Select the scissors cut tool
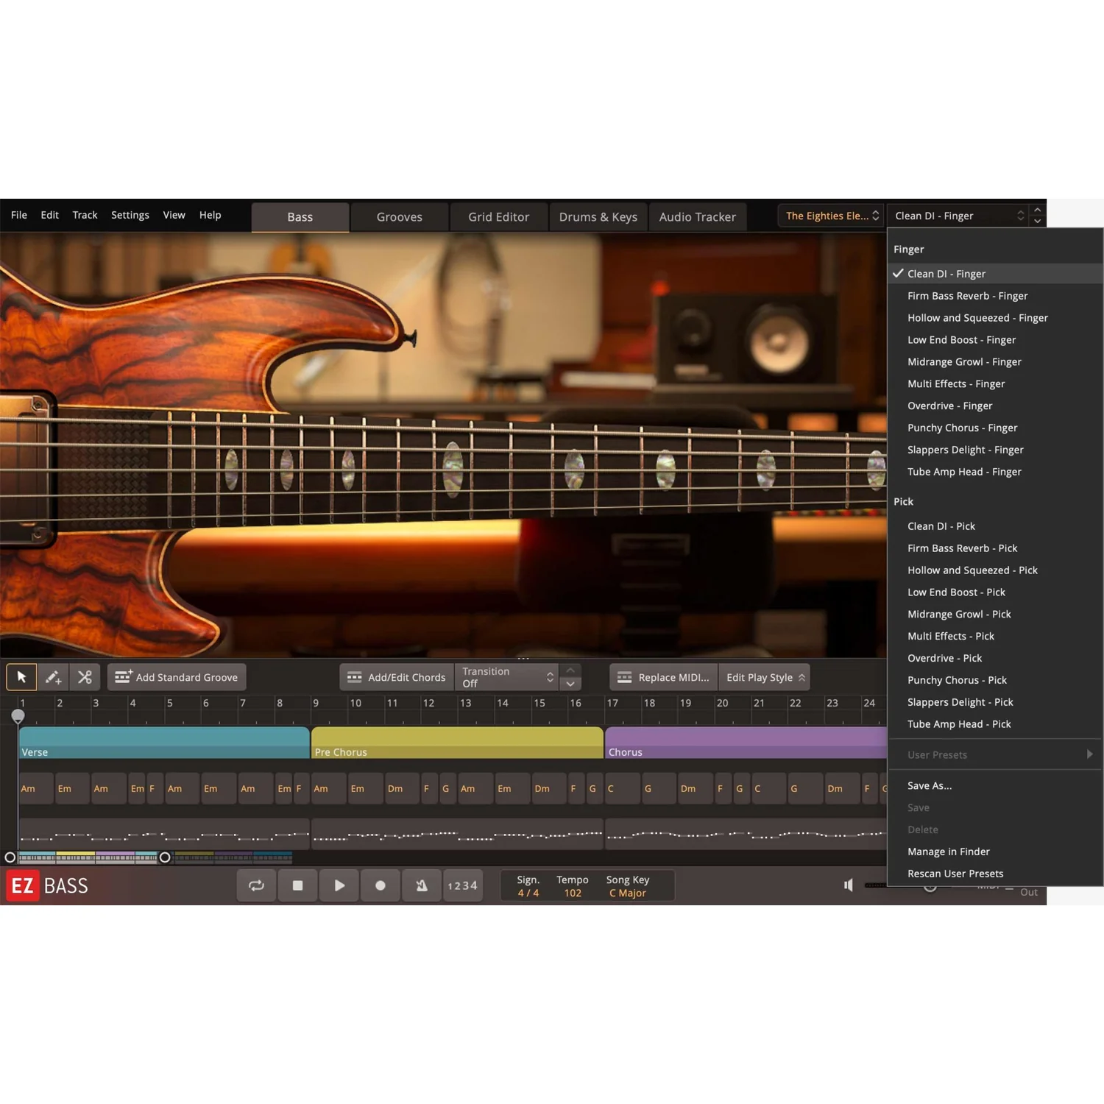Image resolution: width=1104 pixels, height=1104 pixels. point(85,677)
